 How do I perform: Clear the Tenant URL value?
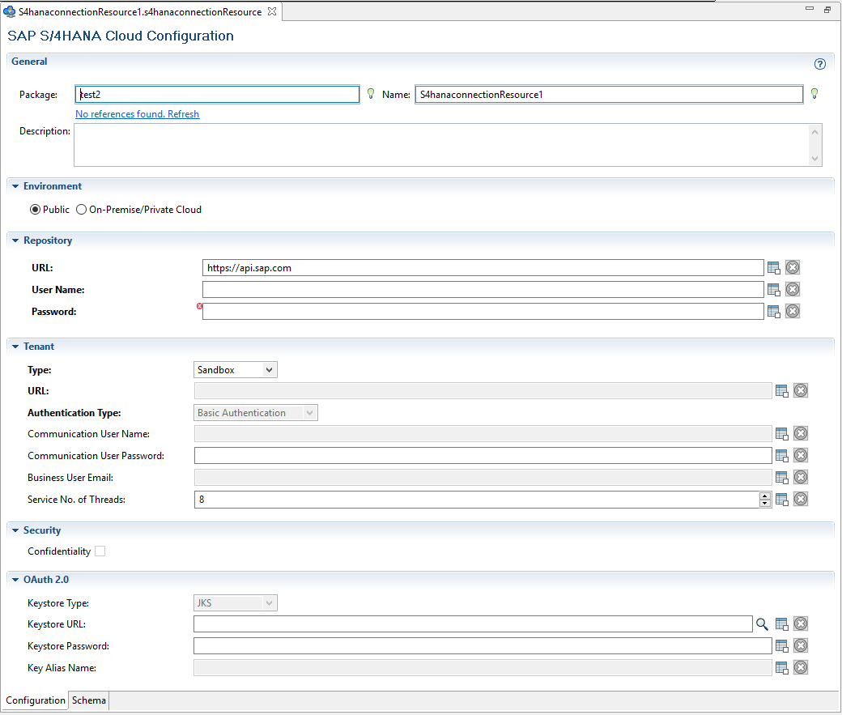click(801, 390)
